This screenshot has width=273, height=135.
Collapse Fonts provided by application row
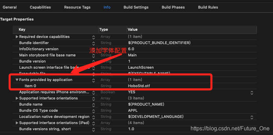[x=17, y=80]
